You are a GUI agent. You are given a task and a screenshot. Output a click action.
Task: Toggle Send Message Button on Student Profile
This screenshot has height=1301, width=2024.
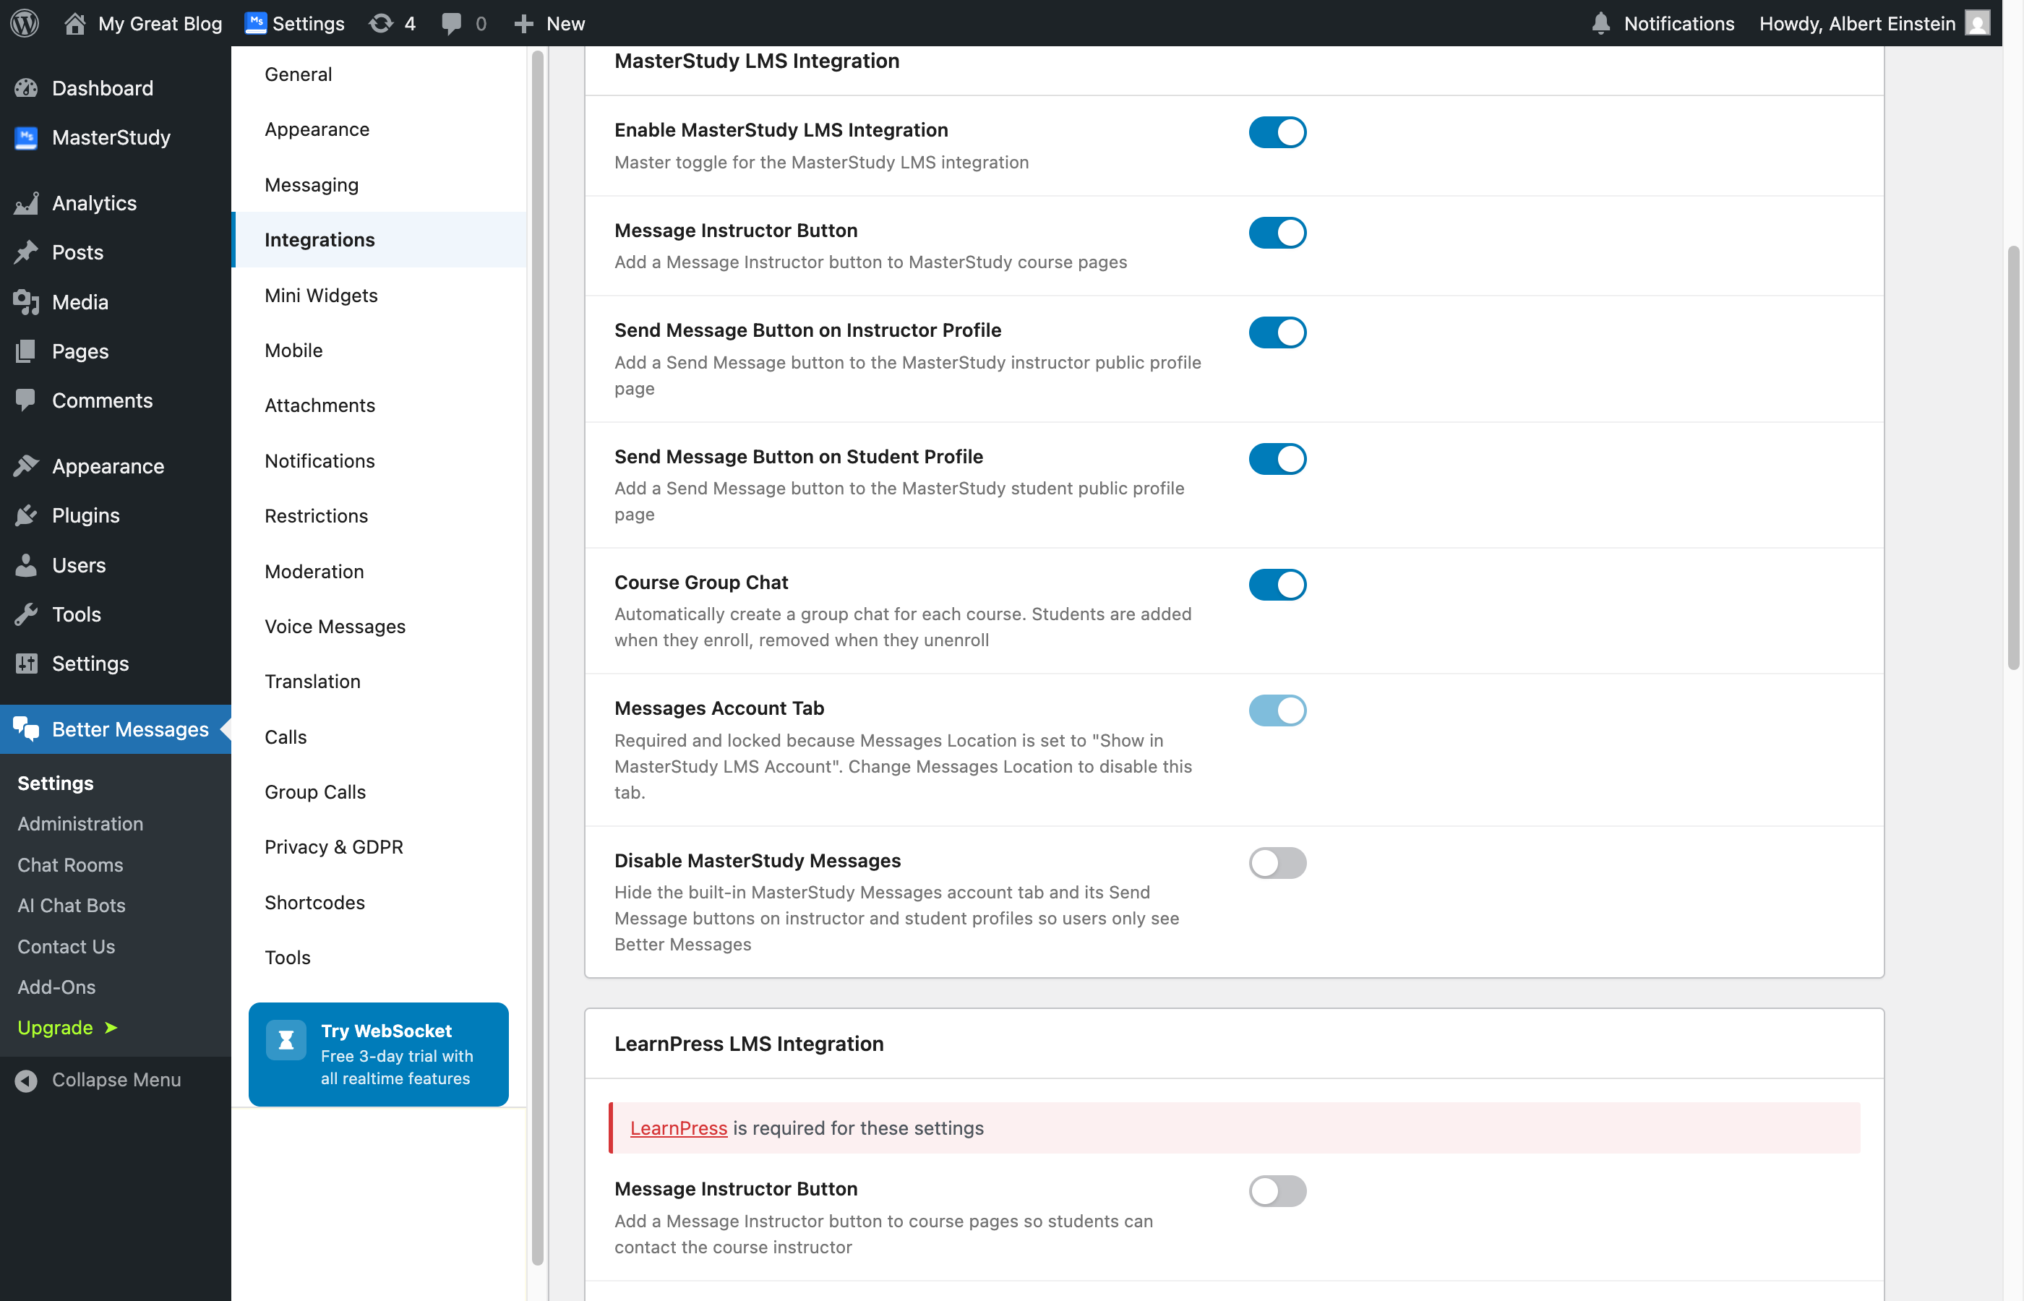click(x=1277, y=459)
